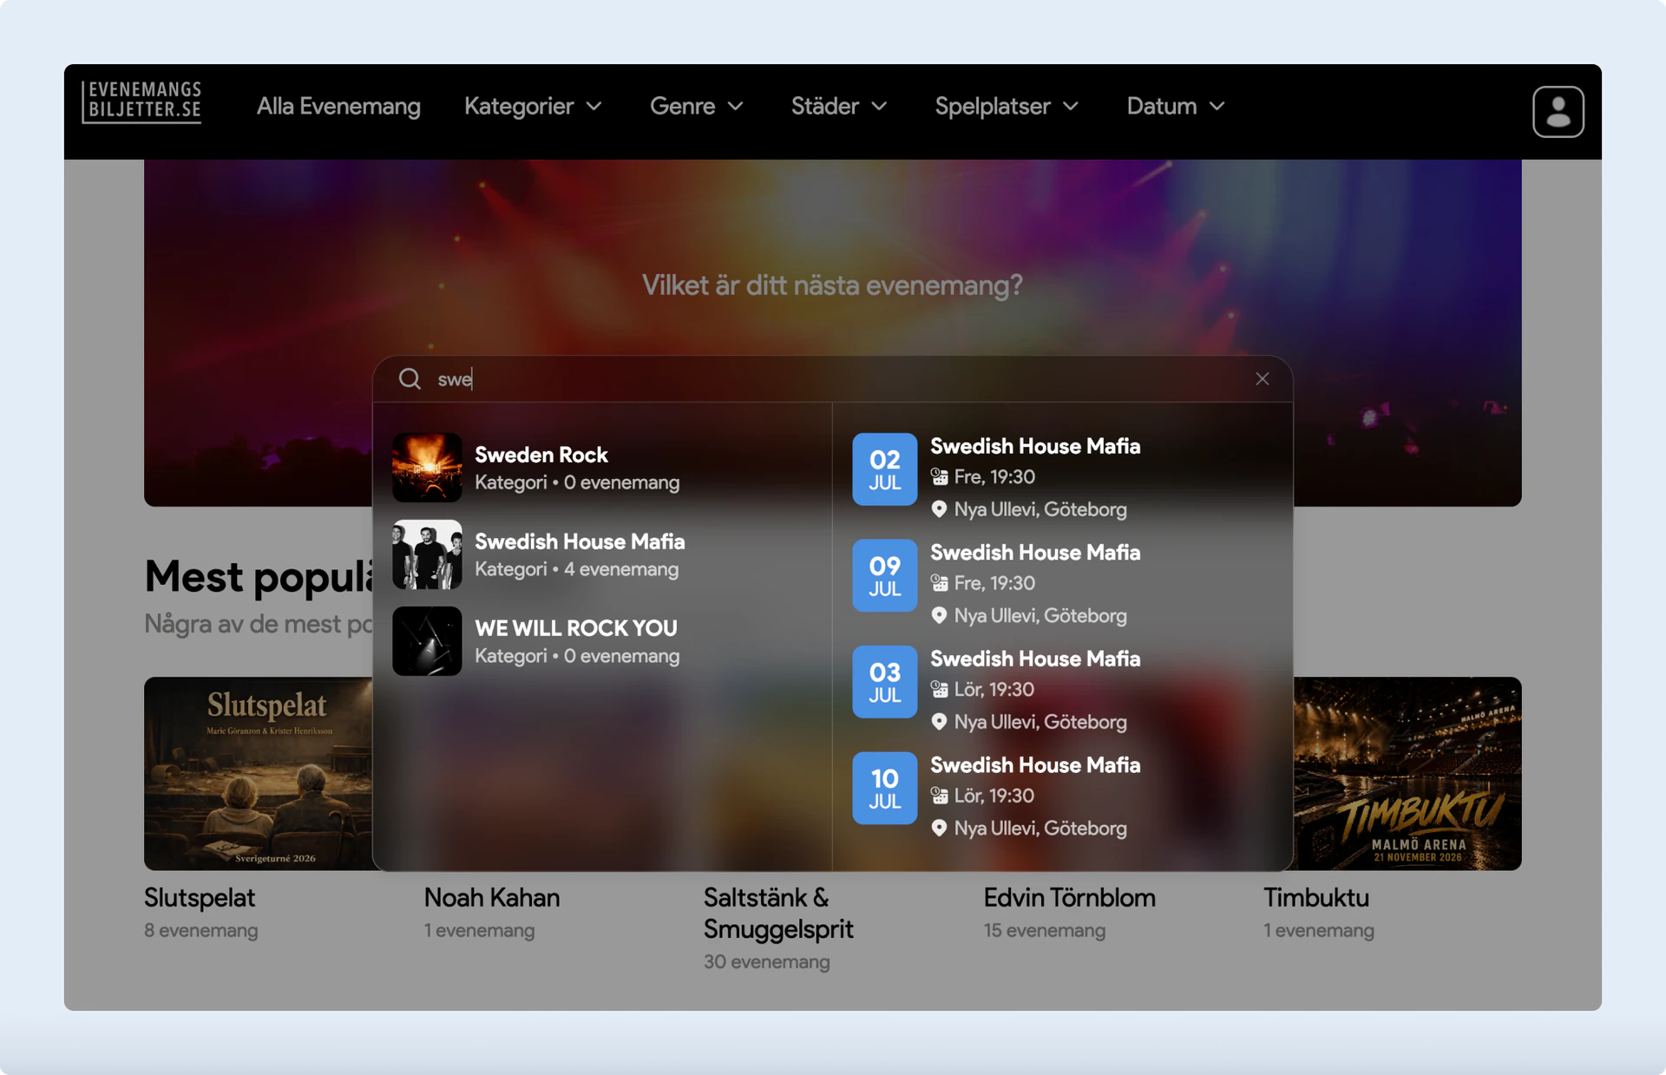Open the Noah Kahan title link
The height and width of the screenshot is (1075, 1666).
click(492, 897)
